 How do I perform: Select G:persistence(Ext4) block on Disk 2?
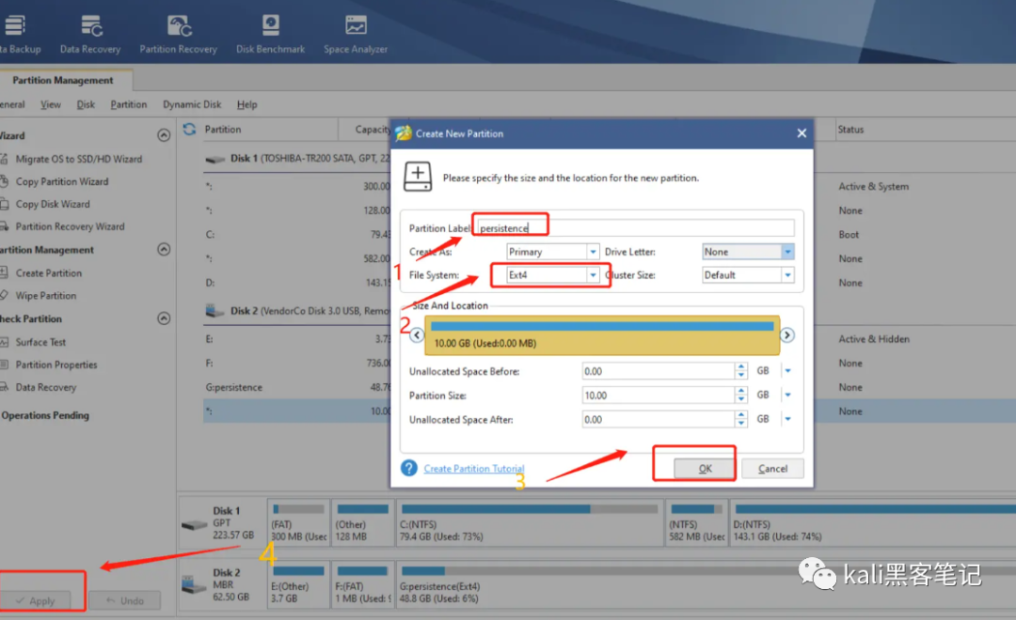[x=705, y=585]
